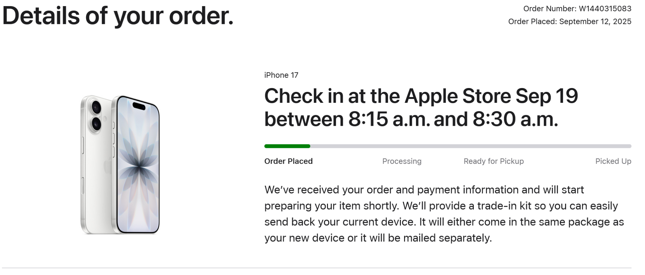Select the iPhone 17 product label
The image size is (645, 275).
point(282,75)
